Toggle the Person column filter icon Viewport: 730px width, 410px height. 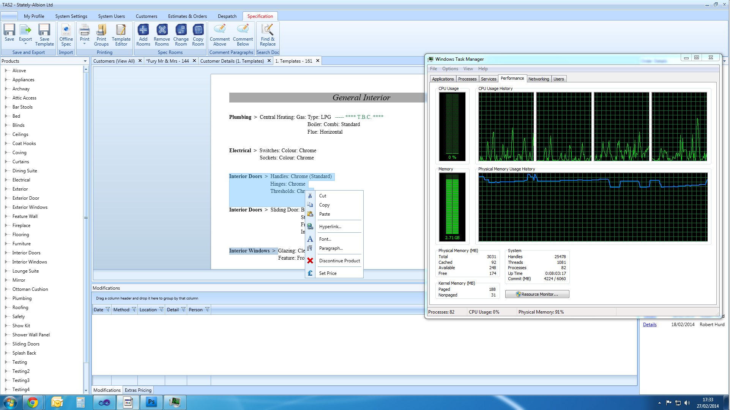[207, 309]
